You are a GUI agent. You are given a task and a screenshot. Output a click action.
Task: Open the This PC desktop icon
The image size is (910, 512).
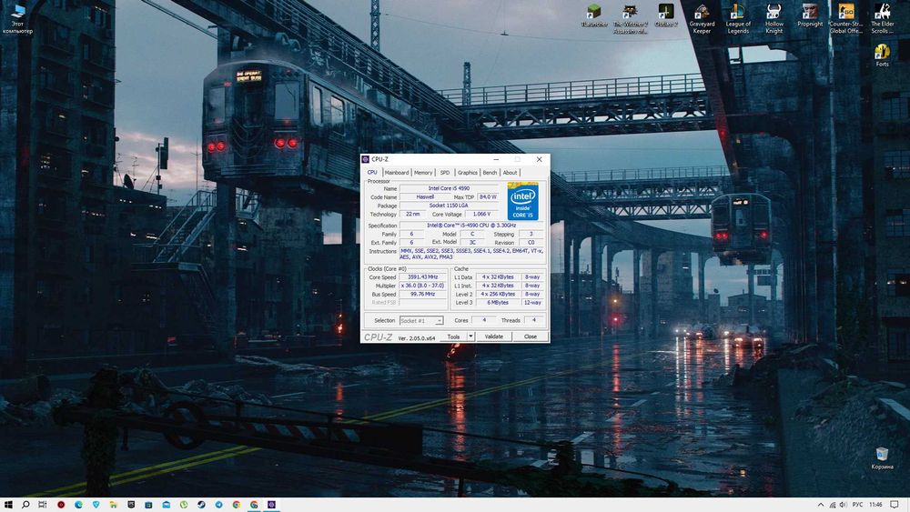pyautogui.click(x=18, y=18)
